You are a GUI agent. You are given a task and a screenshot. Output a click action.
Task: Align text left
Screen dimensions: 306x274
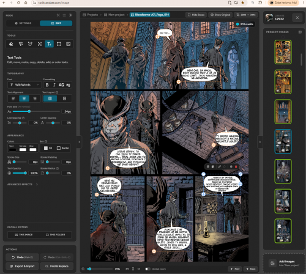(x=13, y=98)
